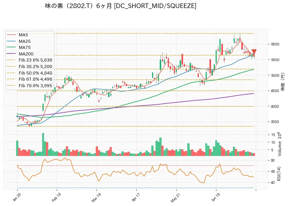The height and width of the screenshot is (206, 288).
Task: Select the Fib 23.6% 5,636 legend entry
Action: tap(29, 60)
